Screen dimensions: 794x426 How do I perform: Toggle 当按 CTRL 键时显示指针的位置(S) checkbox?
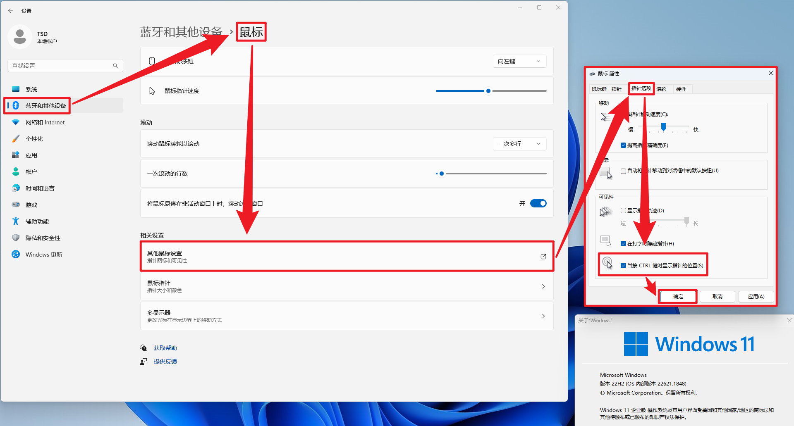point(623,266)
